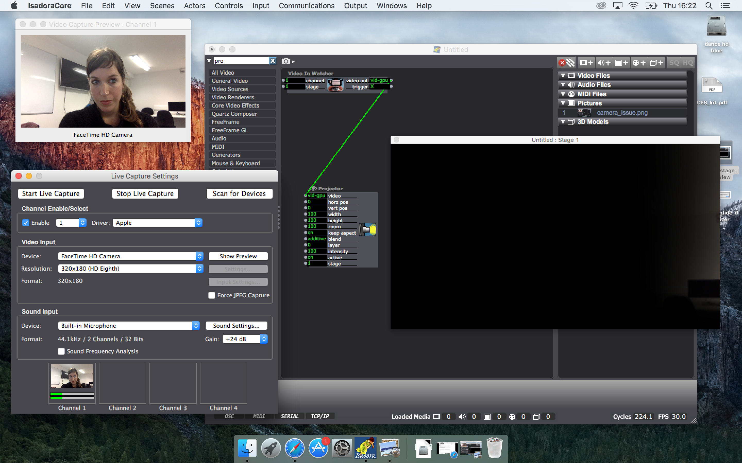Viewport: 742px width, 463px height.
Task: Click the Start Live Capture button
Action: click(x=50, y=194)
